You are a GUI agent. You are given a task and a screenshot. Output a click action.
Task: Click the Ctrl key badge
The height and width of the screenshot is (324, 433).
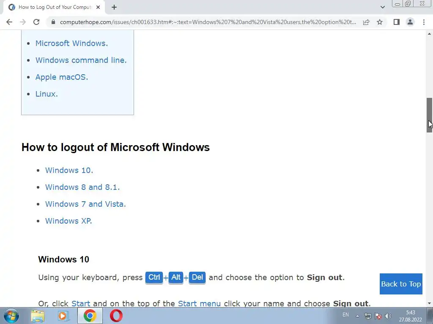pos(154,277)
